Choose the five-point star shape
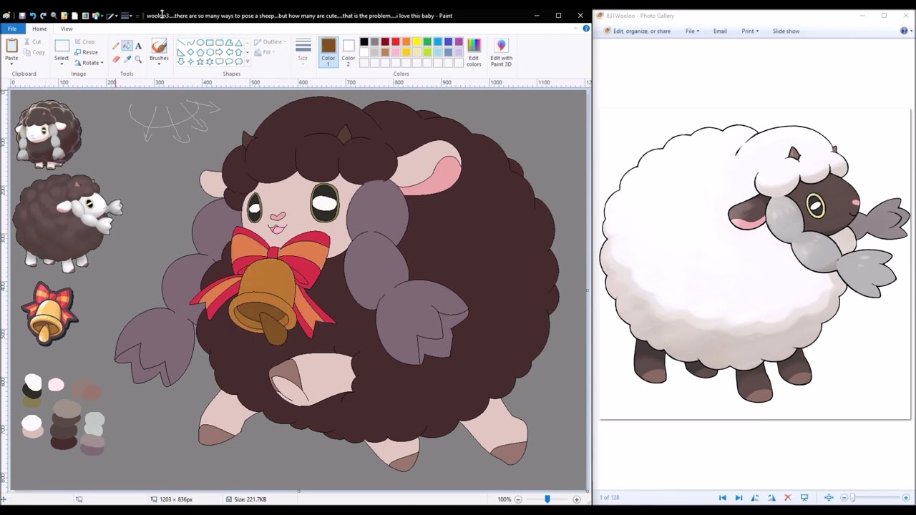The image size is (916, 515). click(x=200, y=62)
